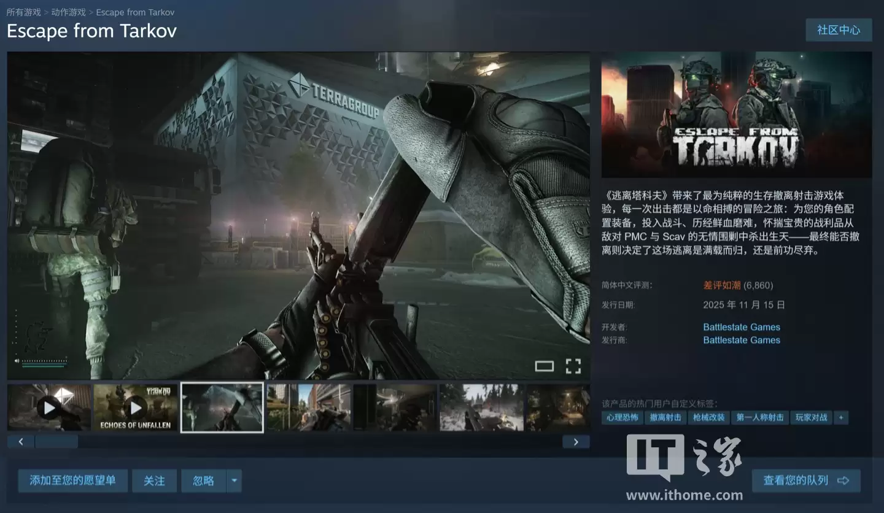Play the first trailer thumbnail
The image size is (884, 513).
tap(49, 407)
